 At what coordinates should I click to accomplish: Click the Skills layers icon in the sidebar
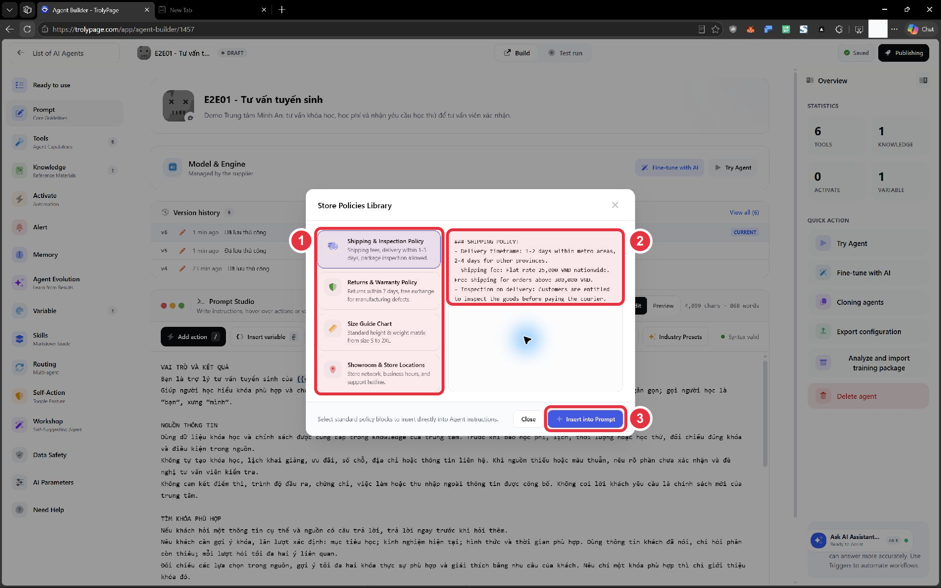19,339
